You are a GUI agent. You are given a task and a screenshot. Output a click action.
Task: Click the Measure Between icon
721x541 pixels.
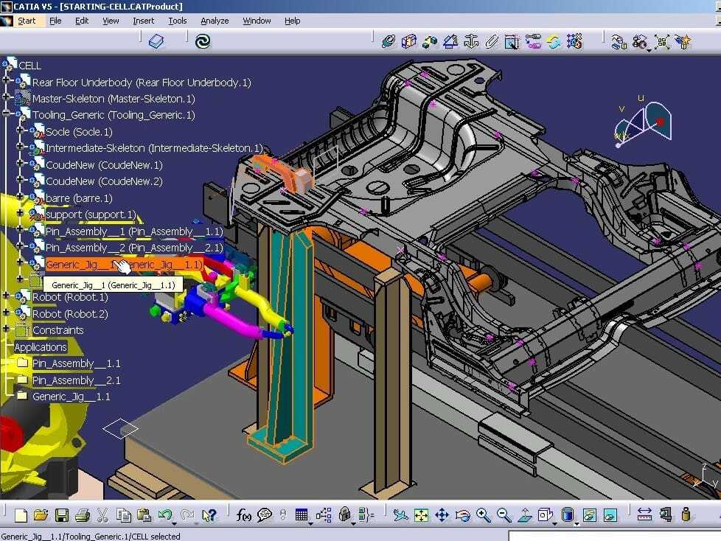coord(644,515)
